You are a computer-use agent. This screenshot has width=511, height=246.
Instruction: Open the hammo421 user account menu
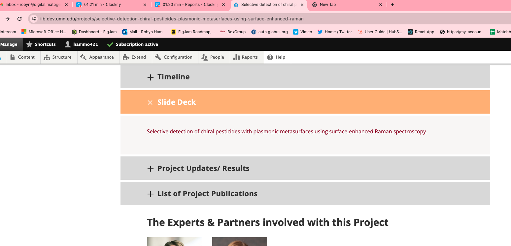tap(82, 44)
